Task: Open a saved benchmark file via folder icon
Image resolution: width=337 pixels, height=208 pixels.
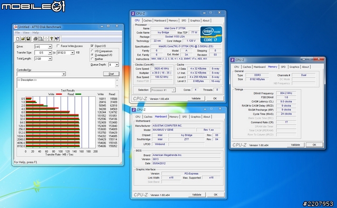Action: point(23,39)
